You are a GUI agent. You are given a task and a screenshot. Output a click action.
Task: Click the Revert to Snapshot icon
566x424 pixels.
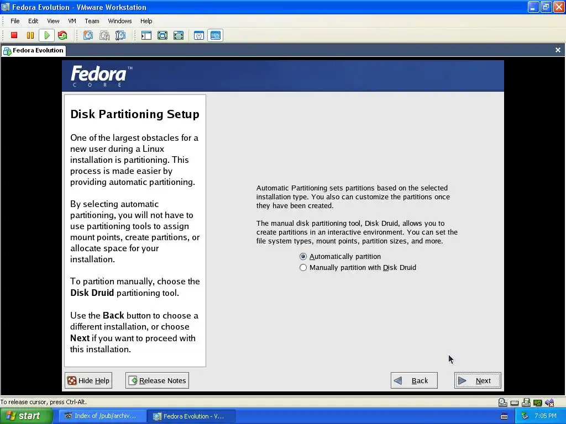point(104,35)
